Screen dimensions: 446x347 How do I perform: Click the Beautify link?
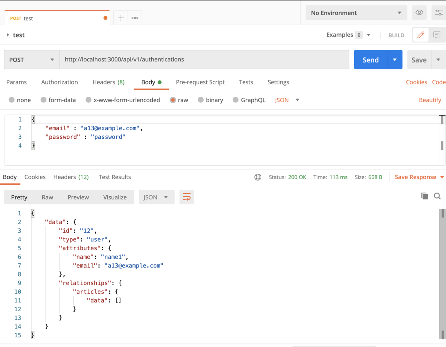tap(430, 100)
